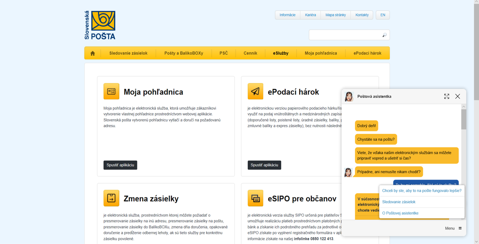Switch language with the EN button

382,15
